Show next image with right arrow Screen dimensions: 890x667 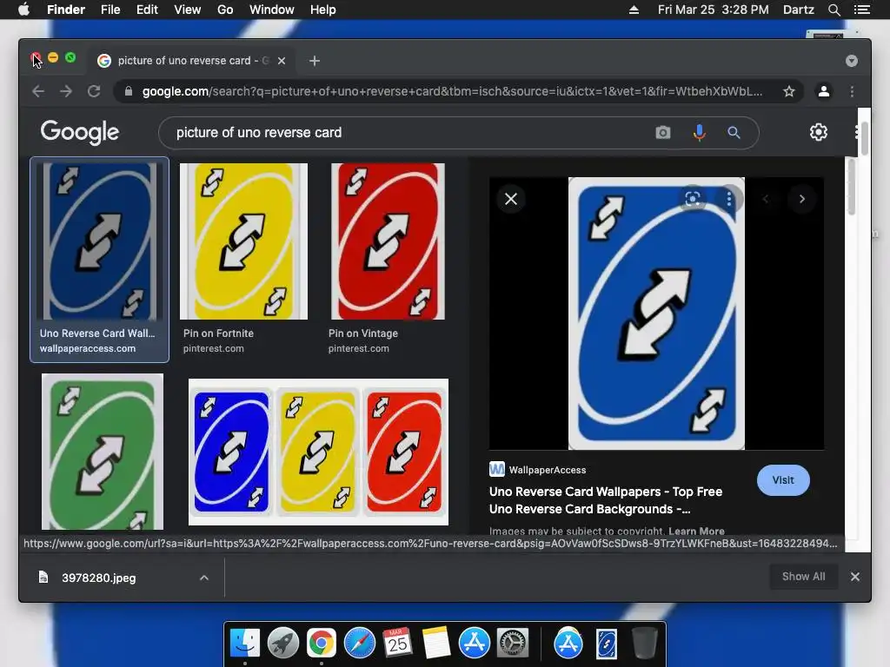(802, 199)
